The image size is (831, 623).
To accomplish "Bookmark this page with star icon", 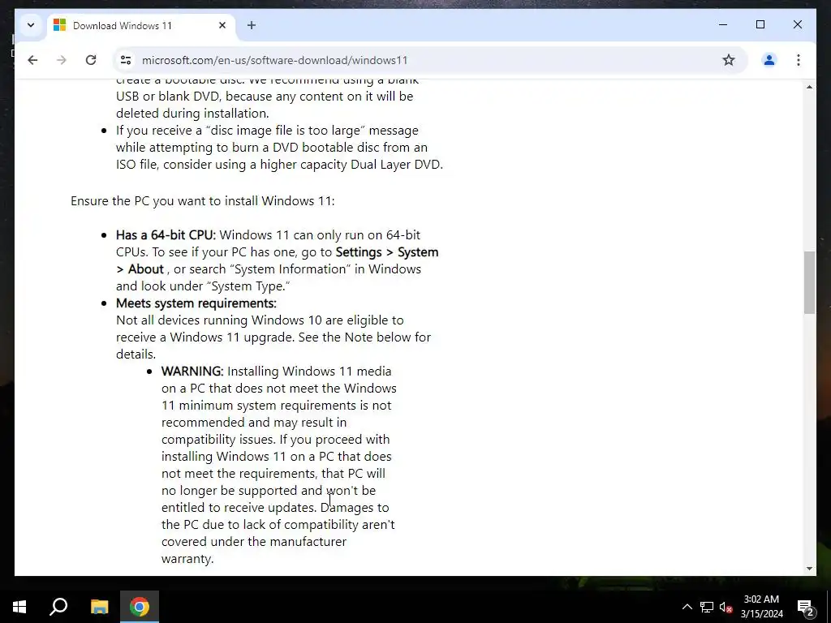I will (x=729, y=60).
